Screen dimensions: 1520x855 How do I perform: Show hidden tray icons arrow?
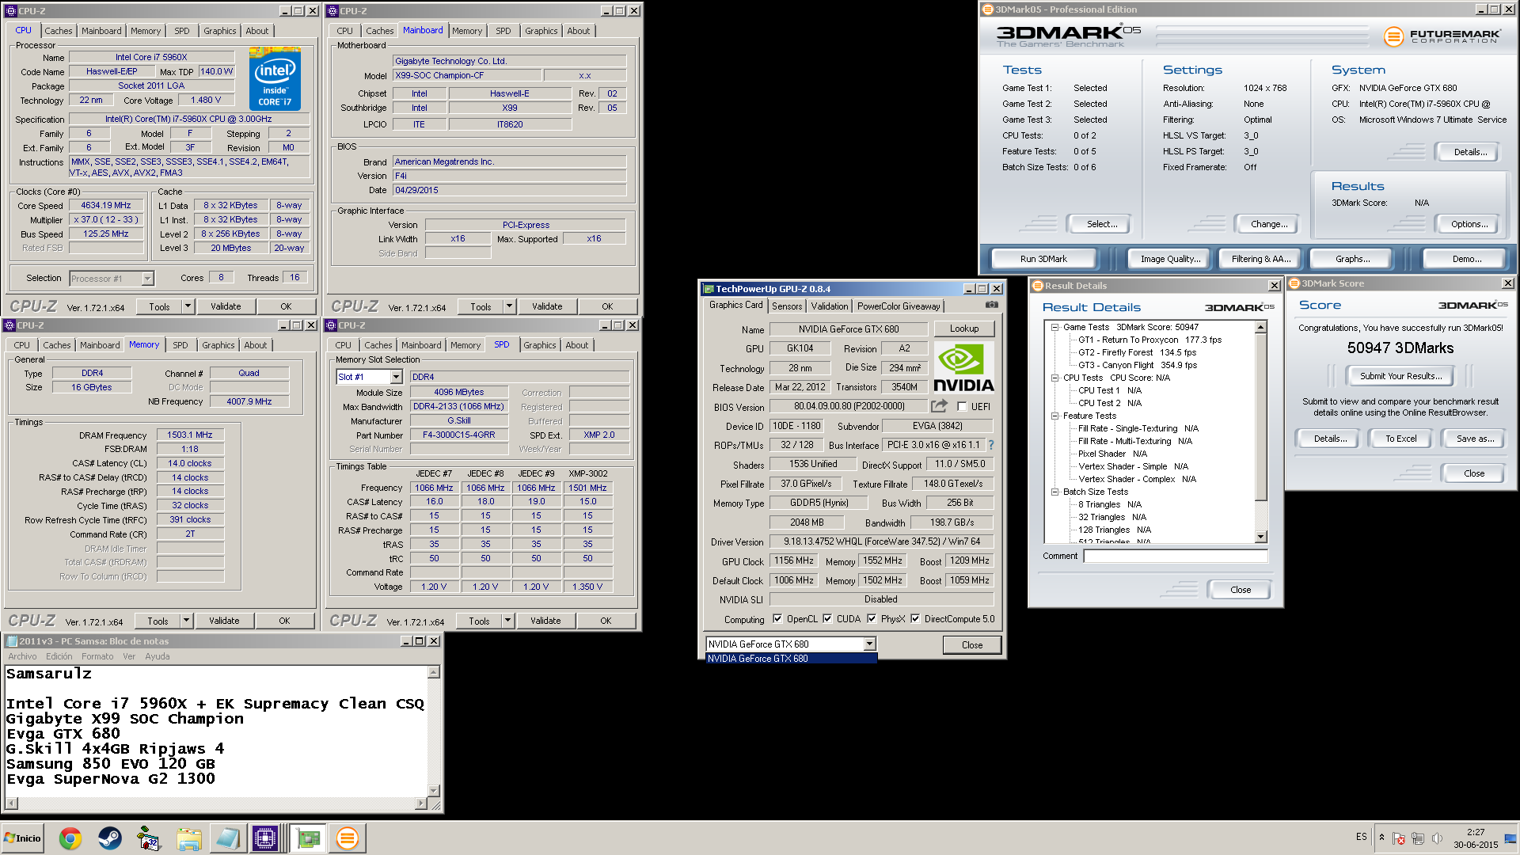tap(1381, 838)
